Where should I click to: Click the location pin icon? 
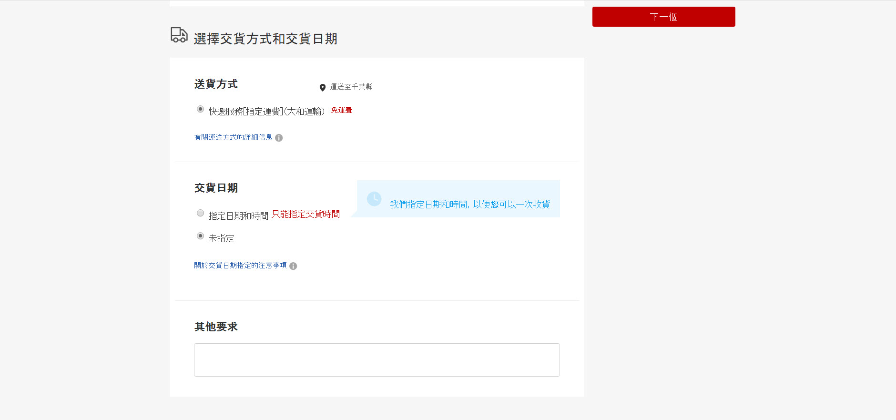pyautogui.click(x=323, y=87)
